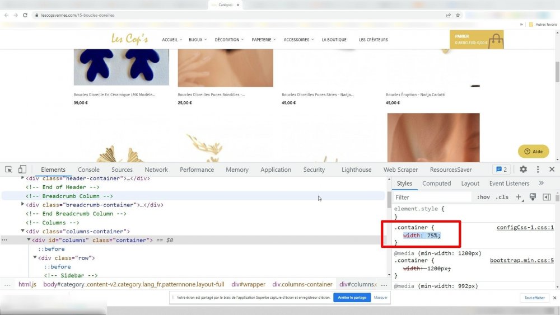Open LA BOUTIQUE page
Image resolution: width=560 pixels, height=315 pixels.
click(x=334, y=40)
